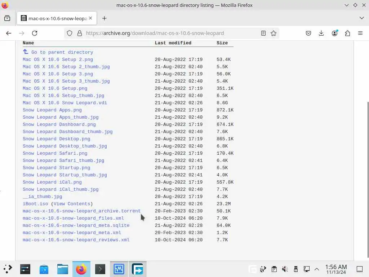Open Mac OS X 10.6 Setup 2_thumb.jpg
This screenshot has height=277, width=369.
tap(66, 67)
